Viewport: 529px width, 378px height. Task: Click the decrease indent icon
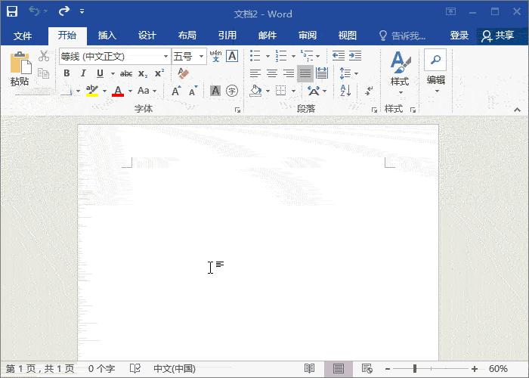[x=339, y=55]
